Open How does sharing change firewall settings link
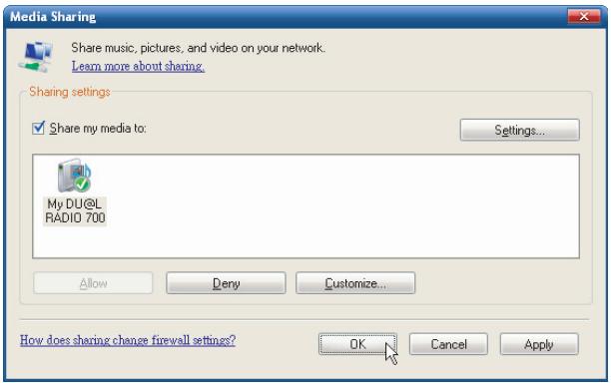 point(128,340)
